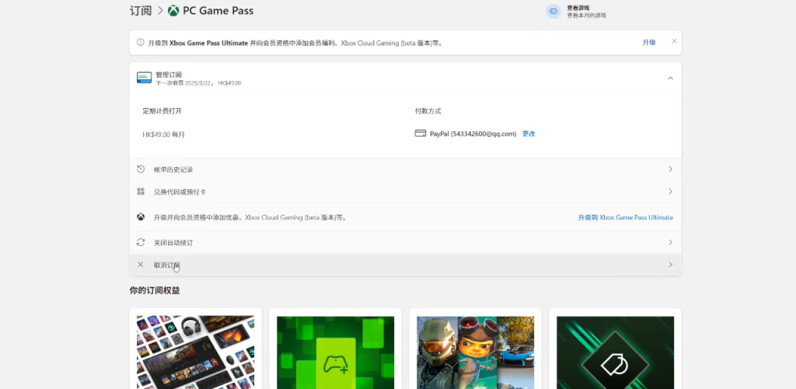This screenshot has height=389, width=796.
Task: Click 升级到 Xbox Game Pass Ultimate link
Action: [x=626, y=217]
